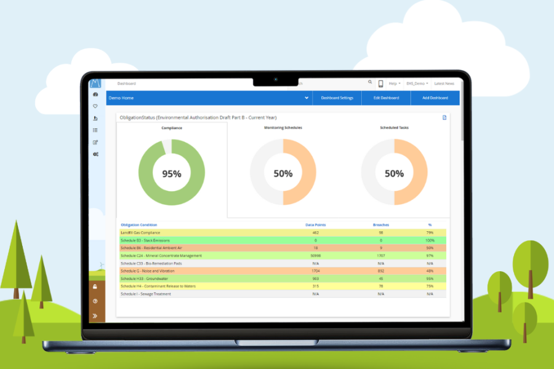The image size is (554, 369).
Task: Click the dashboard gauge icon in sidebar
Action: point(95,95)
